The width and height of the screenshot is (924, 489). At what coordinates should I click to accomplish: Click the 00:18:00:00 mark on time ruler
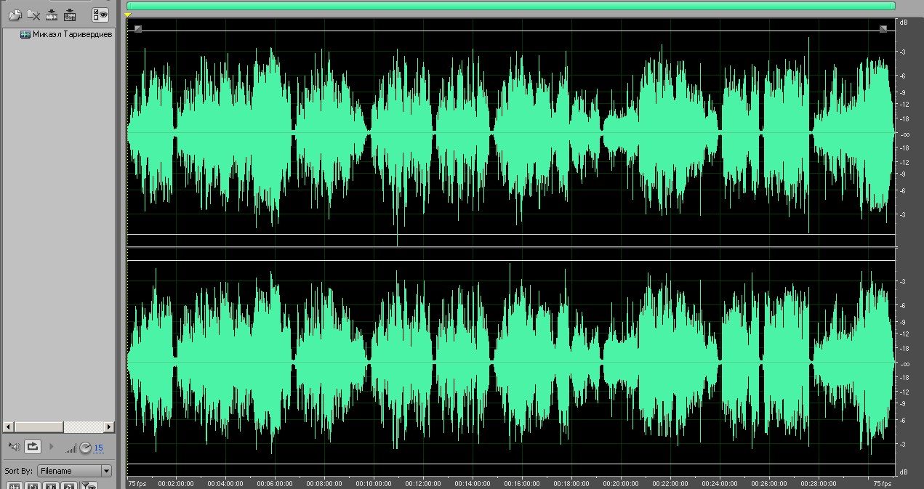(571, 483)
